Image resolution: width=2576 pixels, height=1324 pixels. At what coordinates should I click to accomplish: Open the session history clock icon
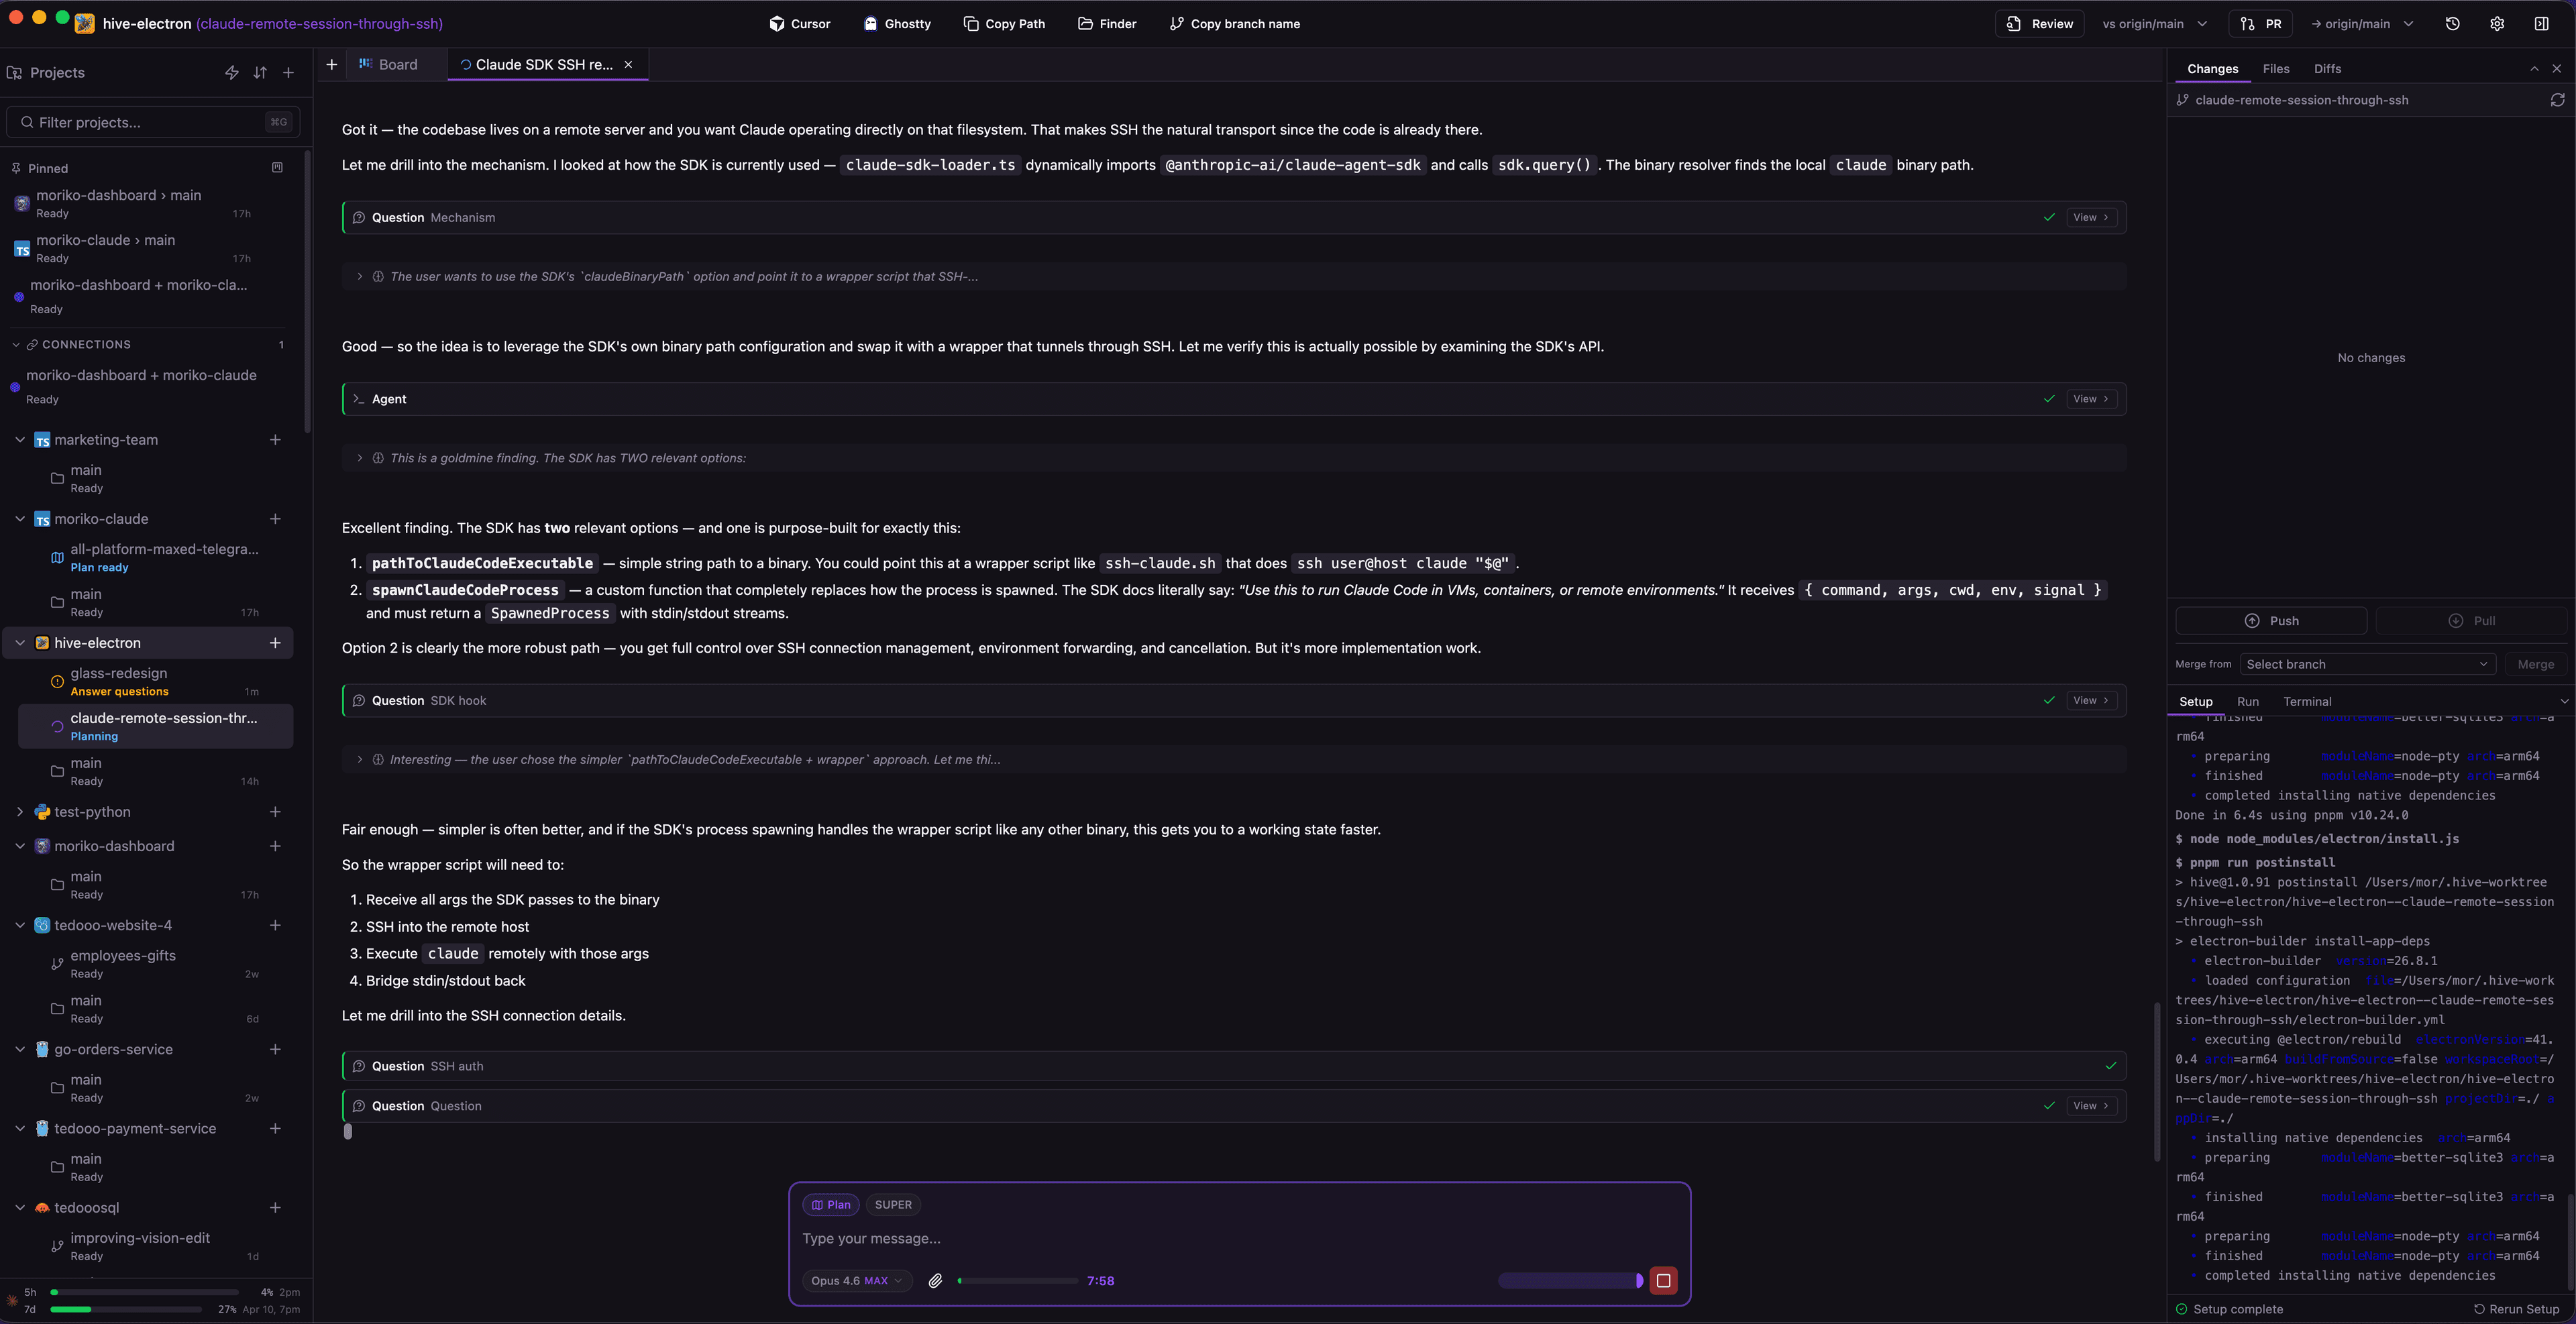[2452, 24]
